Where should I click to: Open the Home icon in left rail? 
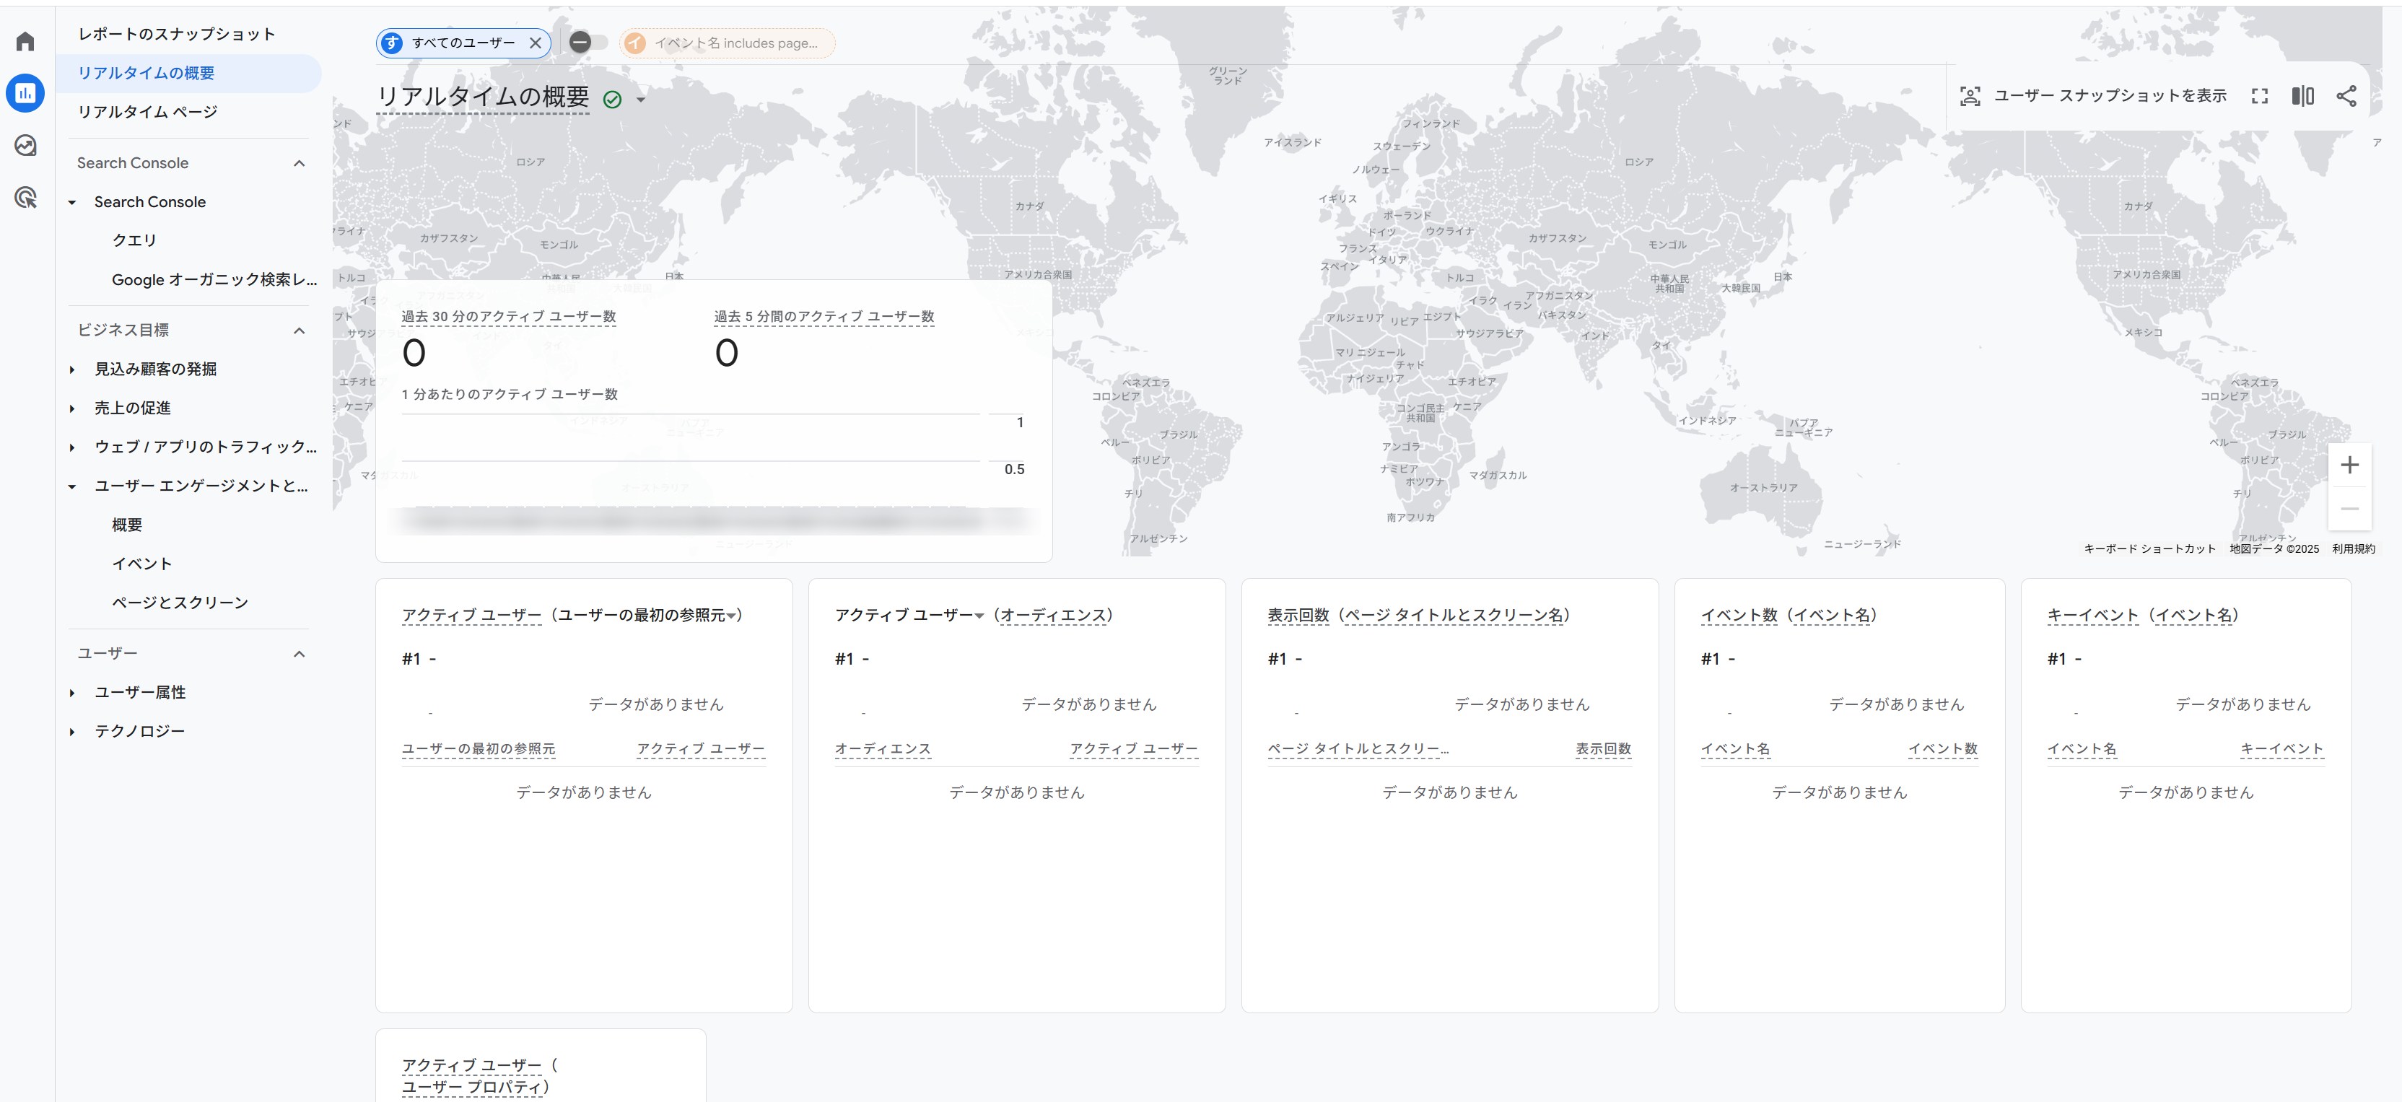point(25,41)
